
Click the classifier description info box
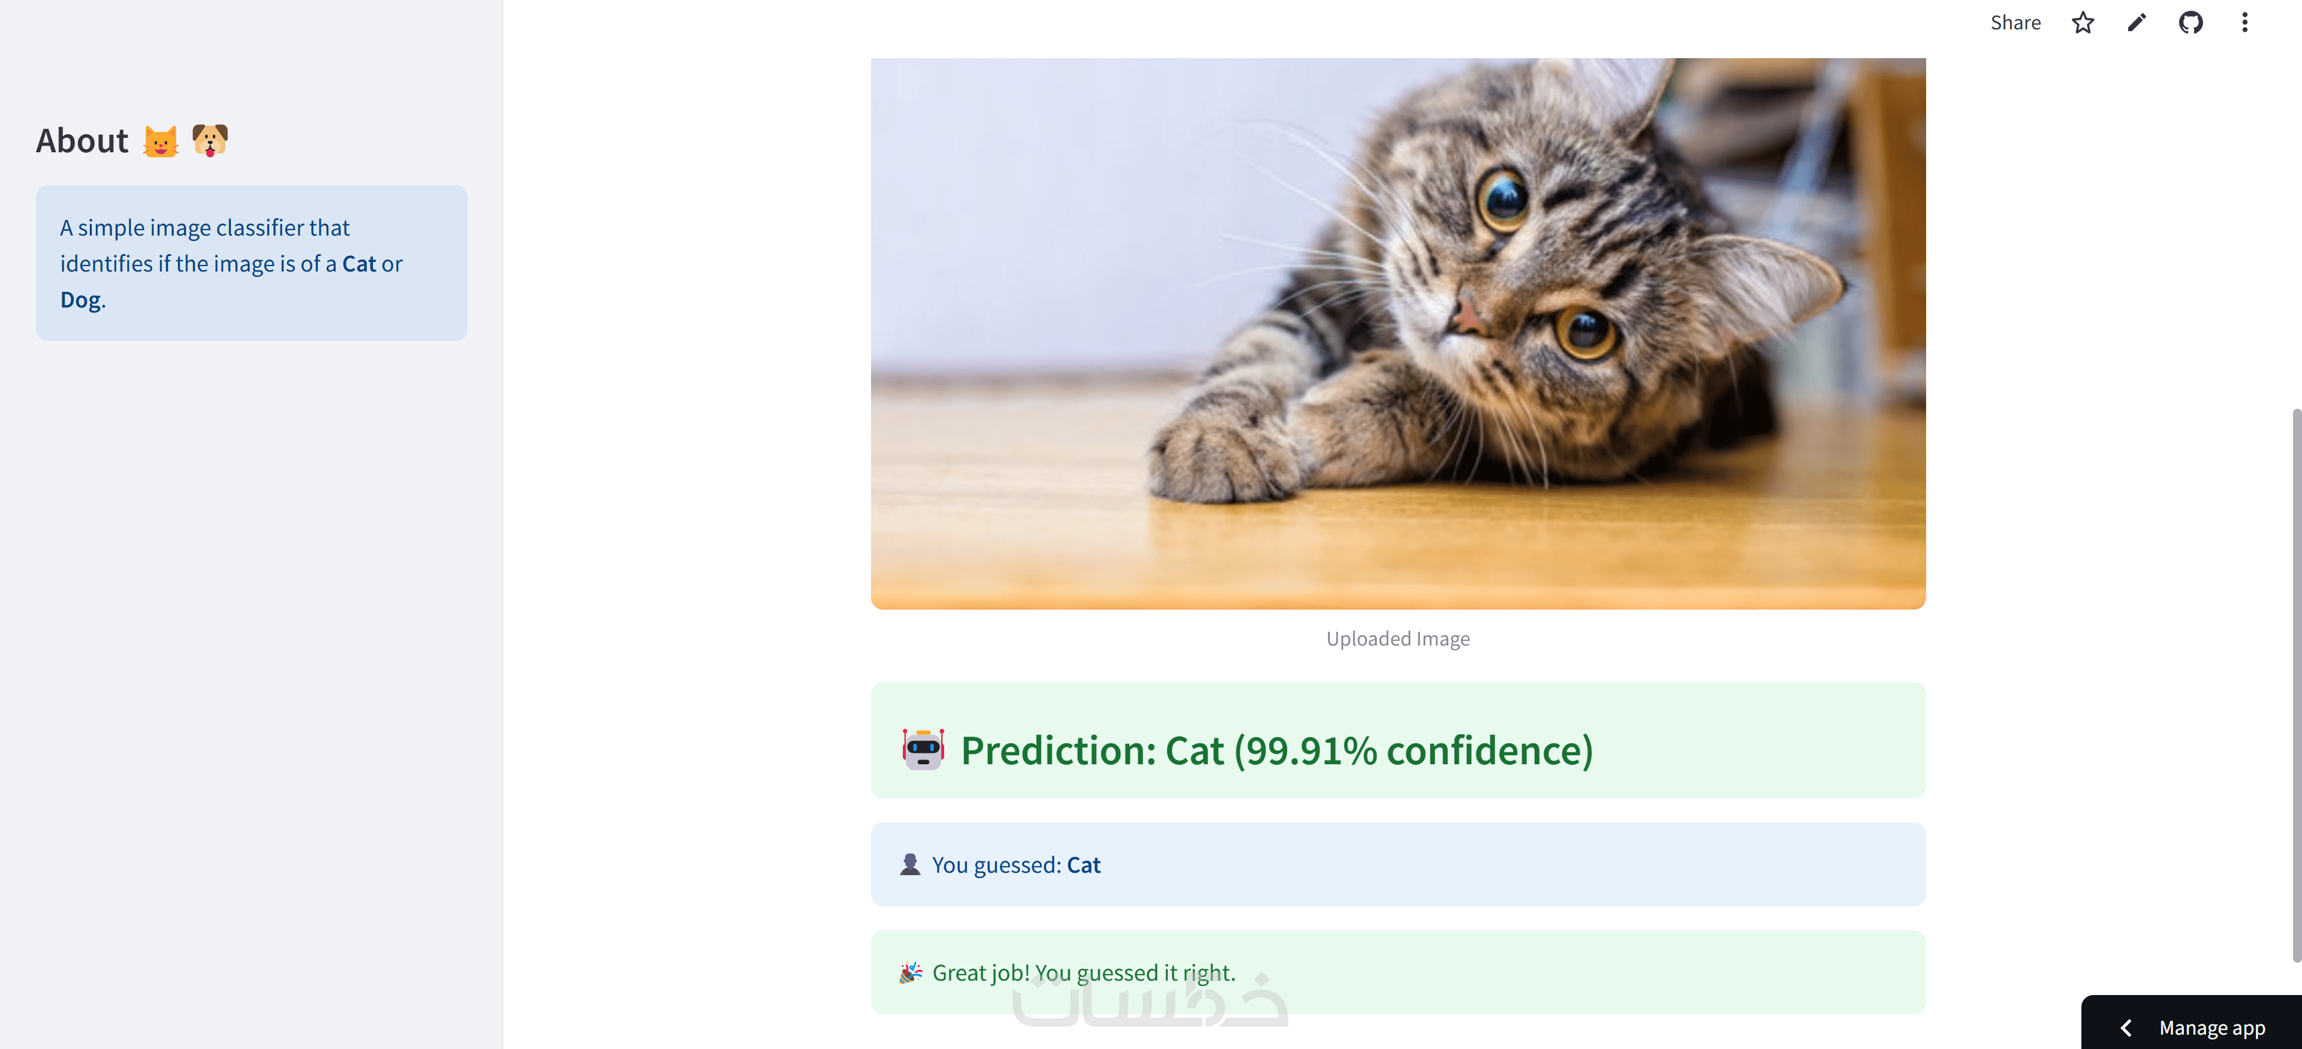[251, 263]
